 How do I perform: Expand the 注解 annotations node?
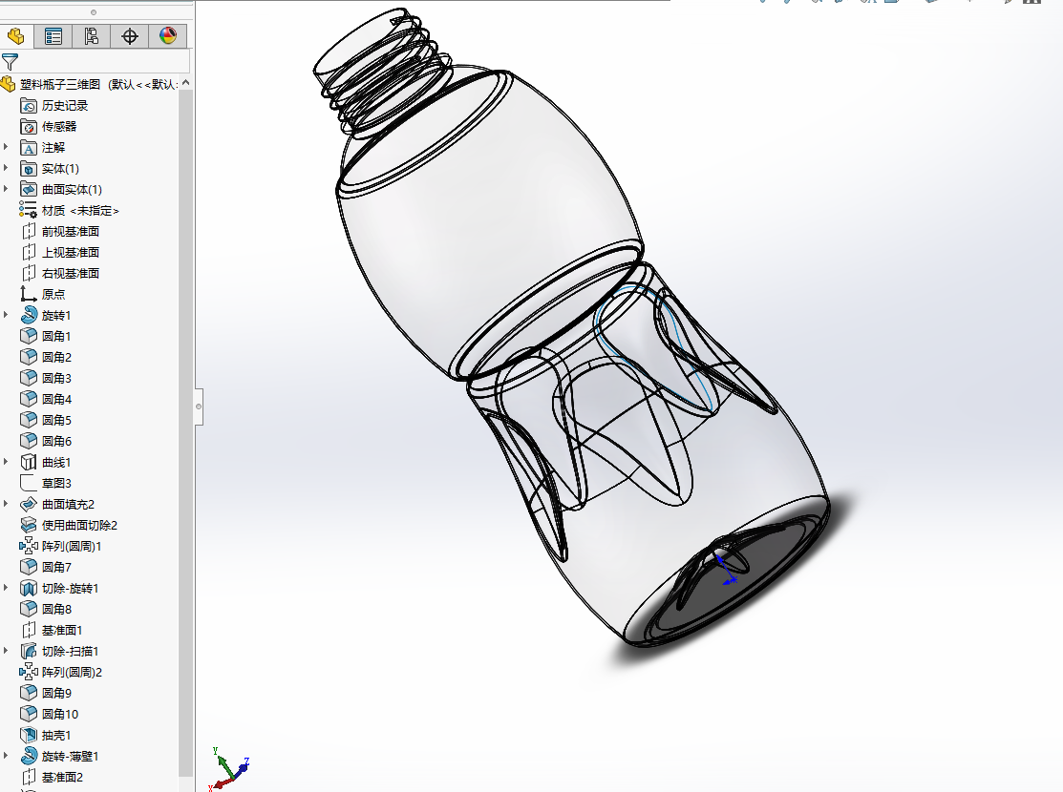tap(6, 146)
